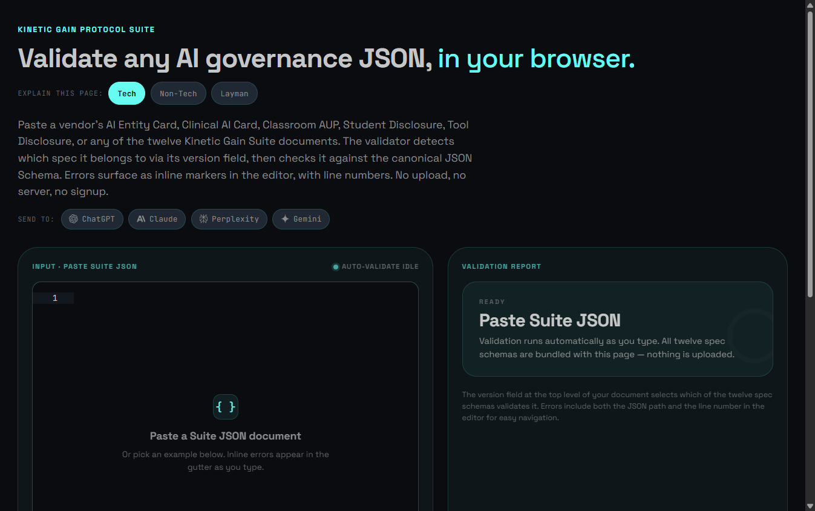
Task: Click the Perplexity logo icon
Action: [x=203, y=219]
